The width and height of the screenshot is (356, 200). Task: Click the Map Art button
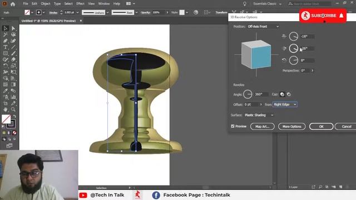tap(262, 127)
